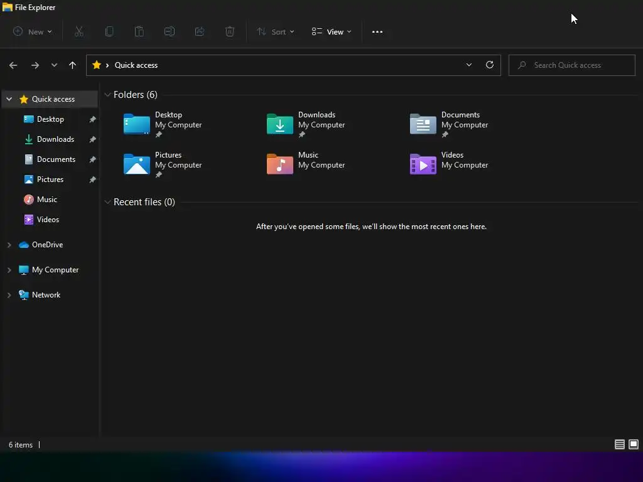Click the Paste clipboard icon
The width and height of the screenshot is (643, 482).
pos(139,31)
